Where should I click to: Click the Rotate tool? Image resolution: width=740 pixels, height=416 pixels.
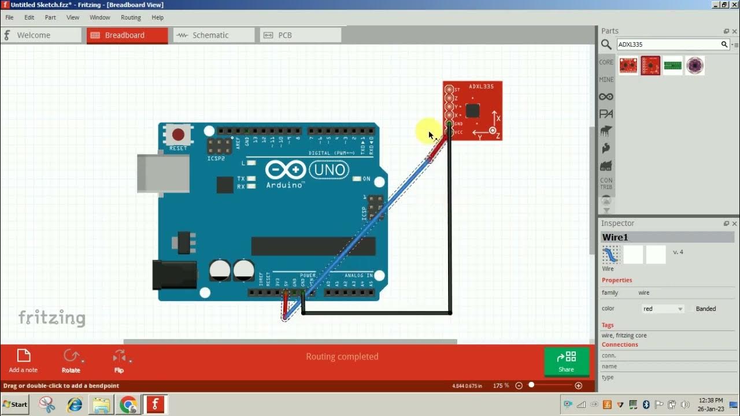pos(71,361)
